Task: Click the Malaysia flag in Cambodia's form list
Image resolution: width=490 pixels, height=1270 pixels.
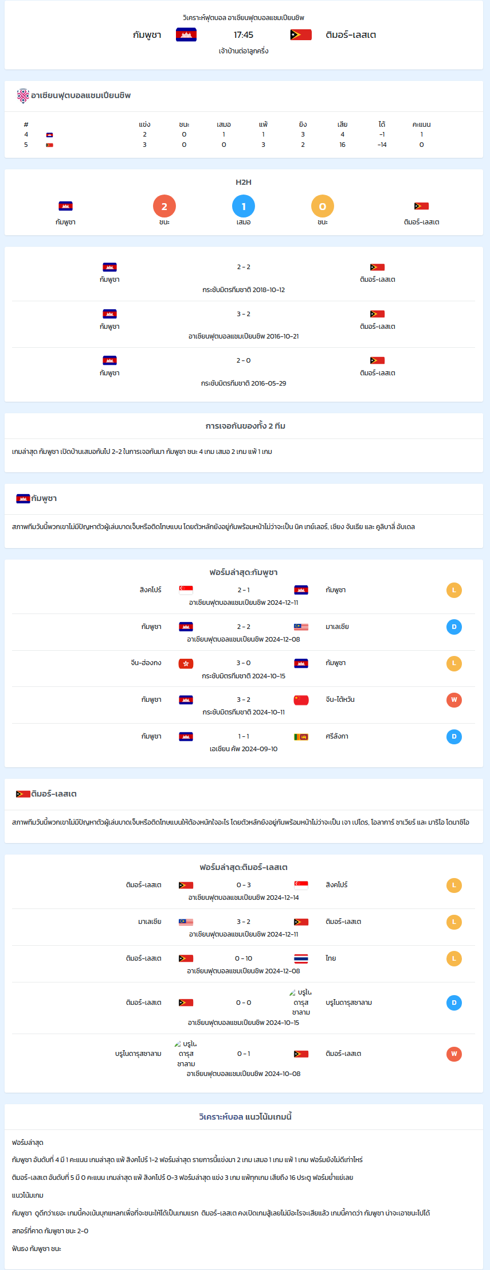Action: (x=301, y=627)
